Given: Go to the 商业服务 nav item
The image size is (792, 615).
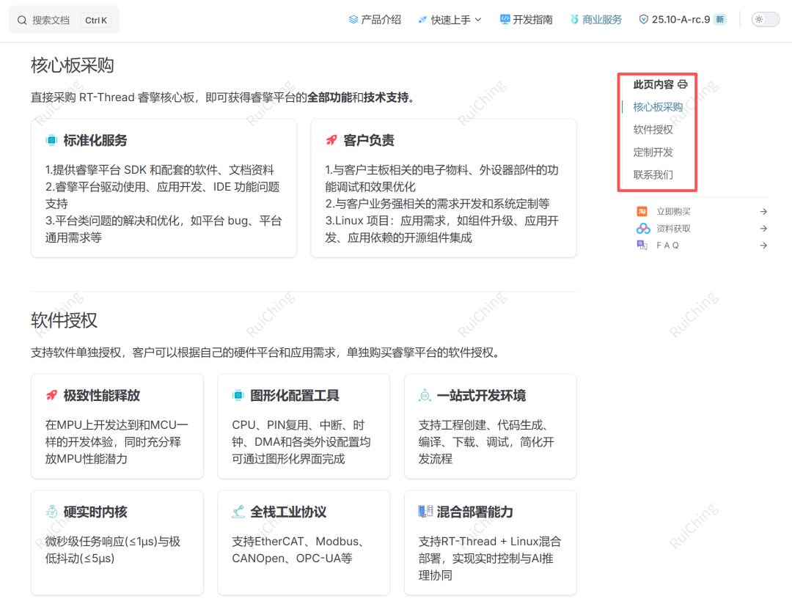Looking at the screenshot, I should [x=596, y=20].
